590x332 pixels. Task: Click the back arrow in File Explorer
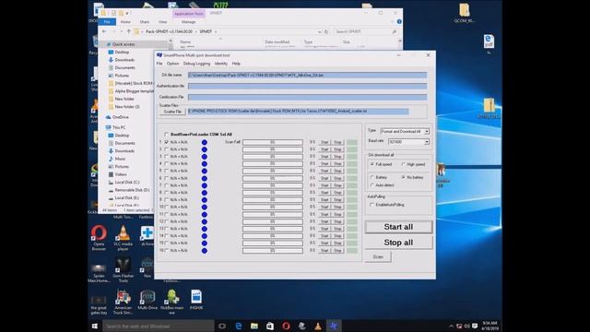(104, 31)
